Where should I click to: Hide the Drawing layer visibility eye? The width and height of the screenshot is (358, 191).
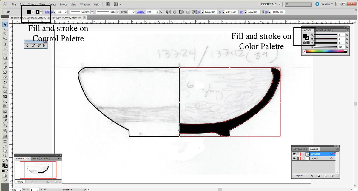pos(294,154)
